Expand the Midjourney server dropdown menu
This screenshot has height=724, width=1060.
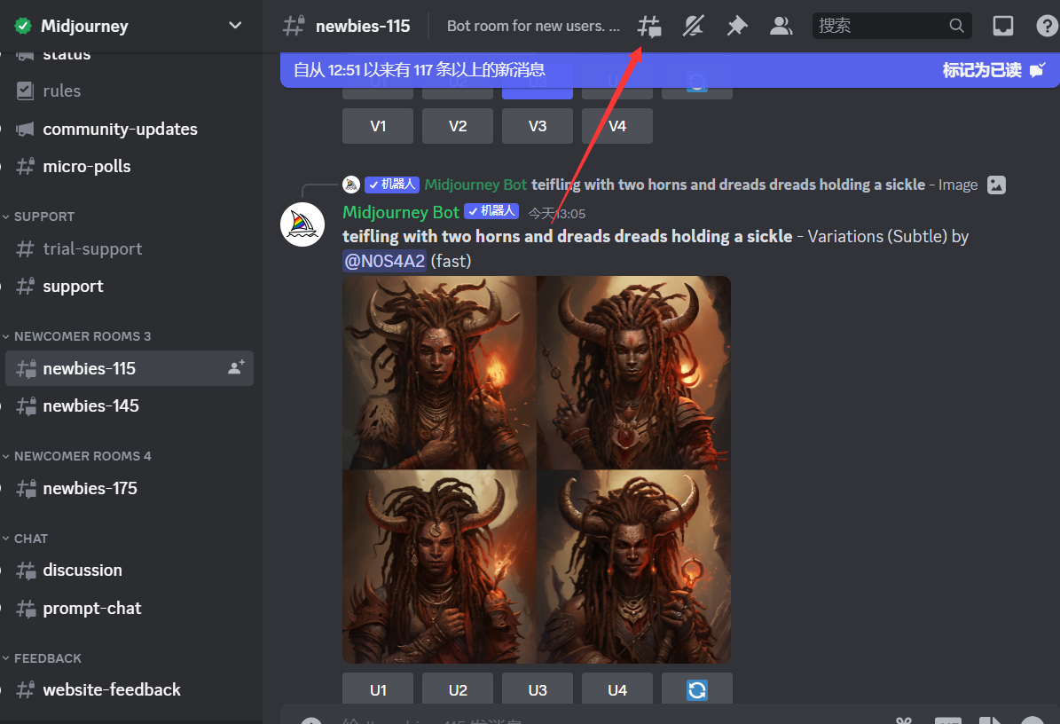(235, 26)
